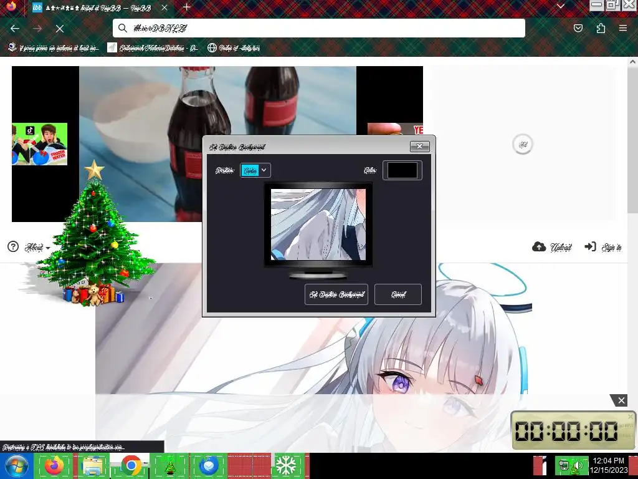The height and width of the screenshot is (479, 638).
Task: Click the sign-in arrow icon
Action: point(590,246)
